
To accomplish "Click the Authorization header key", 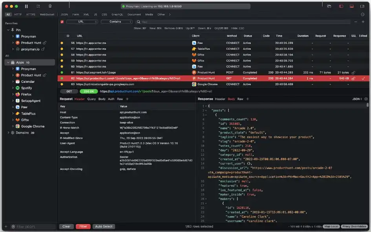I will pyautogui.click(x=69, y=157).
